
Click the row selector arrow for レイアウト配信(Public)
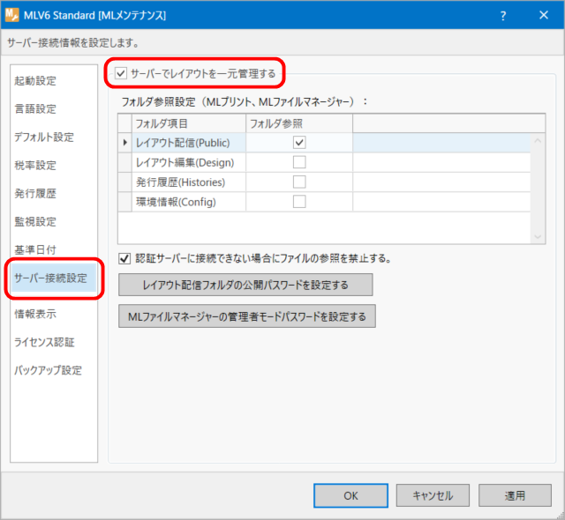(125, 143)
